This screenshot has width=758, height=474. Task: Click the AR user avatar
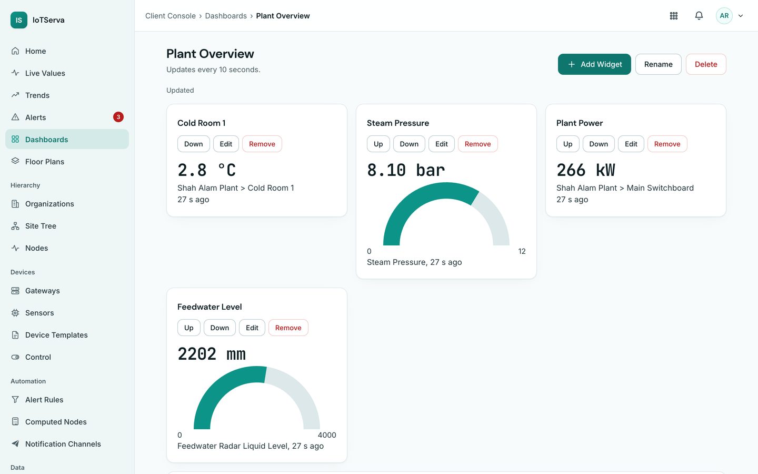[724, 16]
